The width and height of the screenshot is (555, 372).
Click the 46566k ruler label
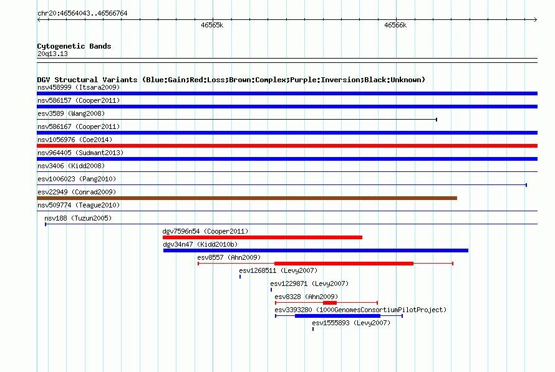(395, 25)
